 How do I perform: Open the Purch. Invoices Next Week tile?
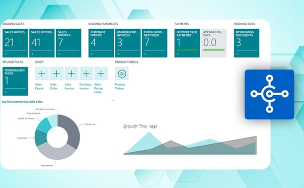tap(154, 43)
